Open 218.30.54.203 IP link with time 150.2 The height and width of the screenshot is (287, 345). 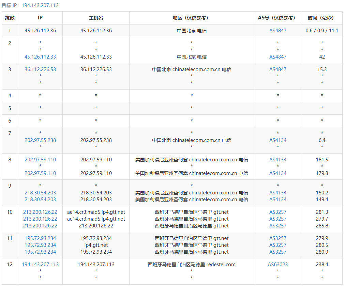pyautogui.click(x=40, y=192)
